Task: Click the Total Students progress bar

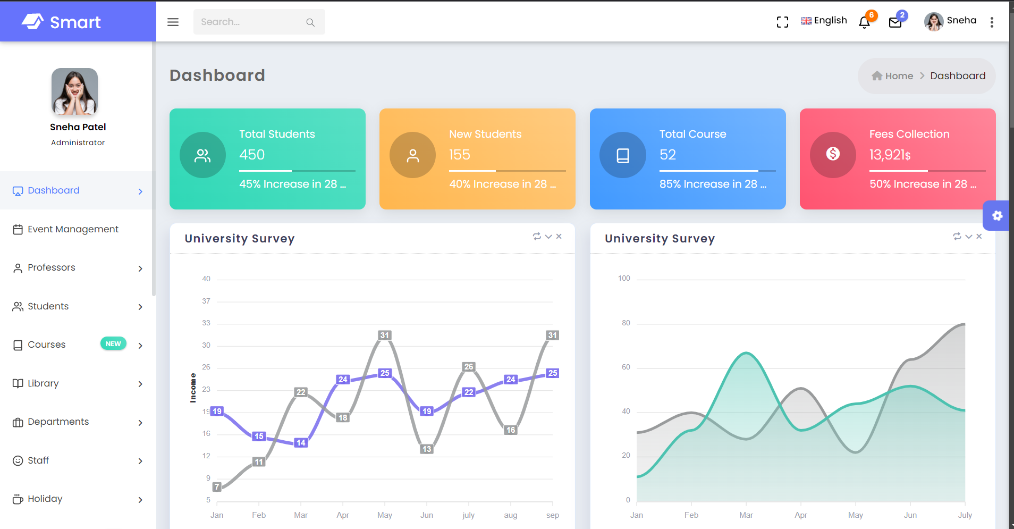Action: click(297, 171)
